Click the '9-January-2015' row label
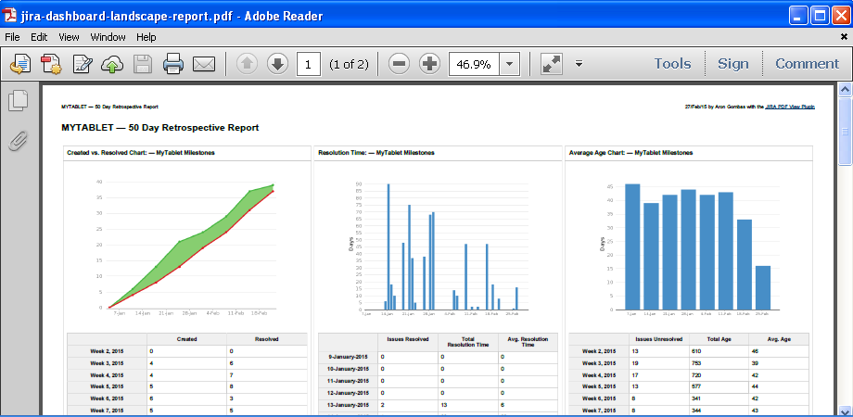 click(350, 357)
